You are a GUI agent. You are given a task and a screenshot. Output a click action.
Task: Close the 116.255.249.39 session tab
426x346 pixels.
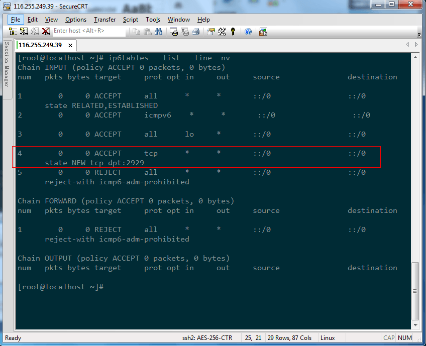tap(70, 45)
